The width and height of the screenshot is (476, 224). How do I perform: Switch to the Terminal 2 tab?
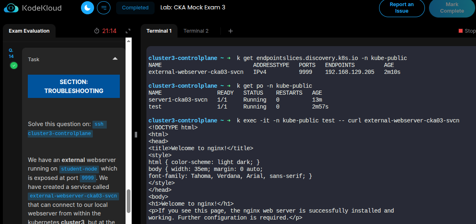pos(196,31)
